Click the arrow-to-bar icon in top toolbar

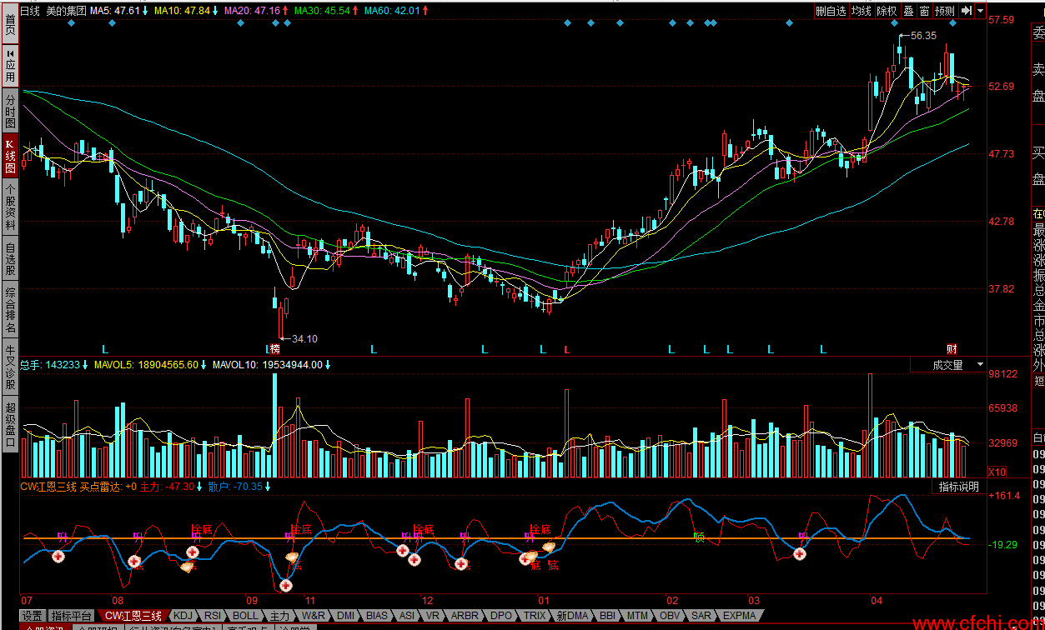967,11
